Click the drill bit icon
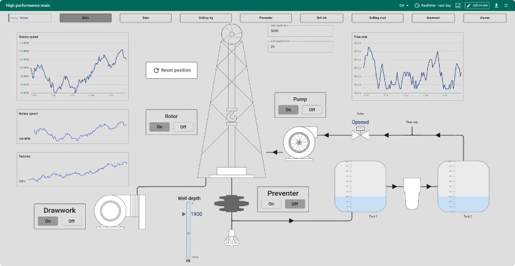Screen dimensions: 515x266 click(231, 238)
